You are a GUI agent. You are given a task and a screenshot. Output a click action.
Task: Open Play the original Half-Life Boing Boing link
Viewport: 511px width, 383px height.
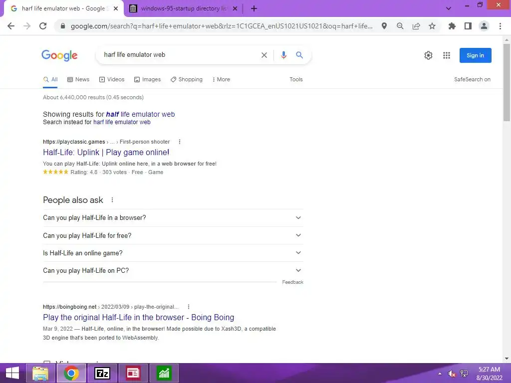139,318
